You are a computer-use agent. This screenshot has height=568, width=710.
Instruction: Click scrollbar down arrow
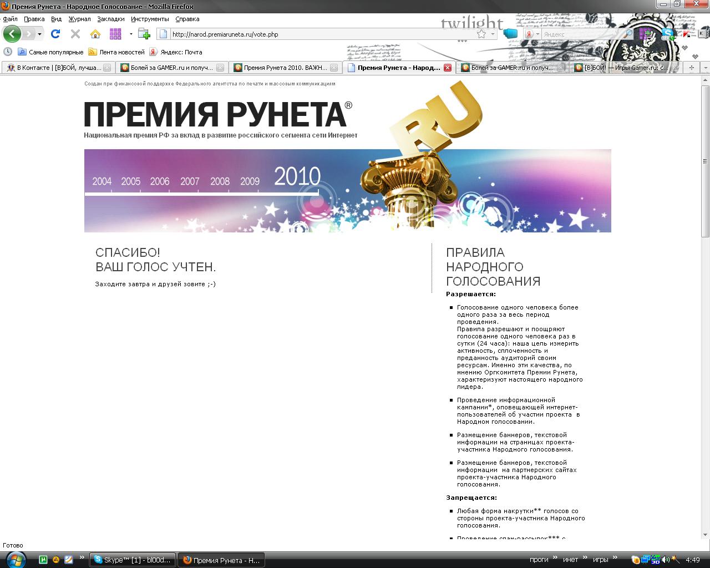click(706, 535)
